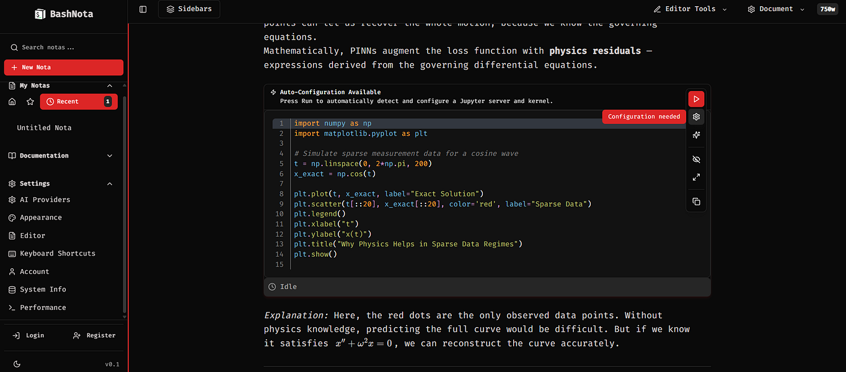Image resolution: width=846 pixels, height=372 pixels.
Task: Toggle dark mode with the moon icon
Action: pyautogui.click(x=17, y=364)
